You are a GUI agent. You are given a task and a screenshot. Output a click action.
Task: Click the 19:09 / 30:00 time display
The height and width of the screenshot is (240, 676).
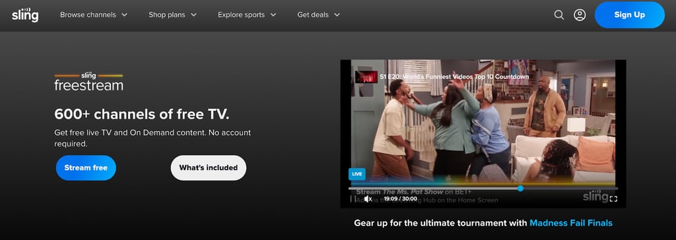click(400, 198)
